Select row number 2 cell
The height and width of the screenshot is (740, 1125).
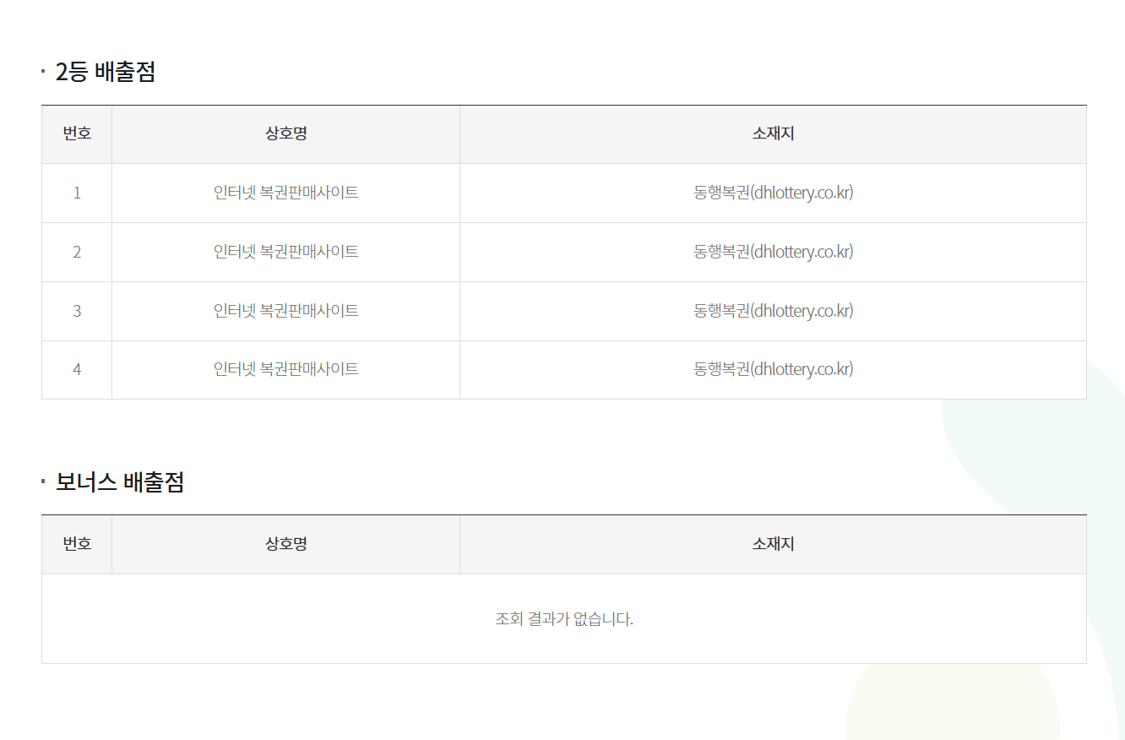77,252
